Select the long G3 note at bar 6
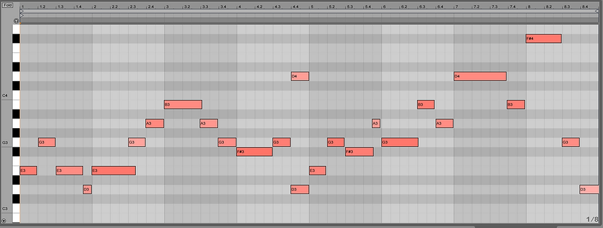 tap(400, 143)
